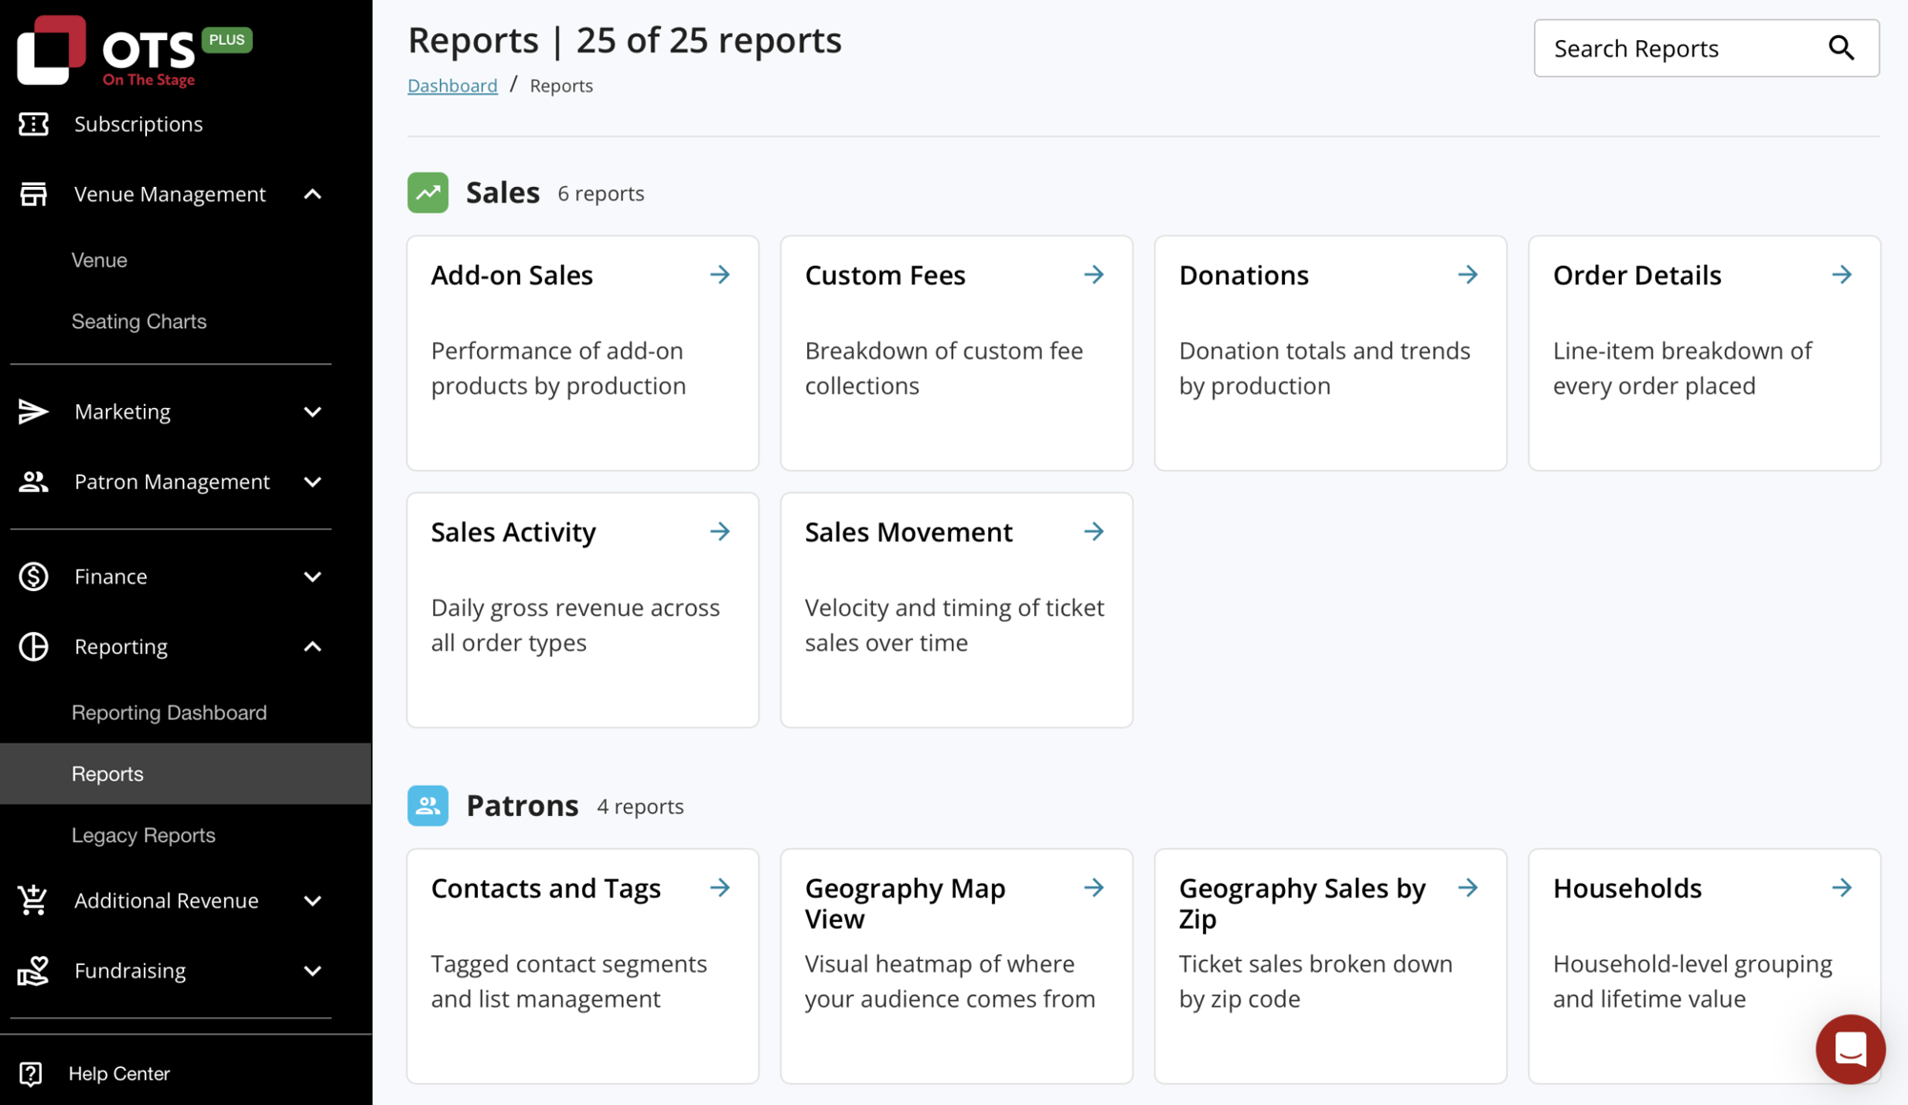Open the Subscriptions page
The width and height of the screenshot is (1908, 1105).
pos(138,124)
